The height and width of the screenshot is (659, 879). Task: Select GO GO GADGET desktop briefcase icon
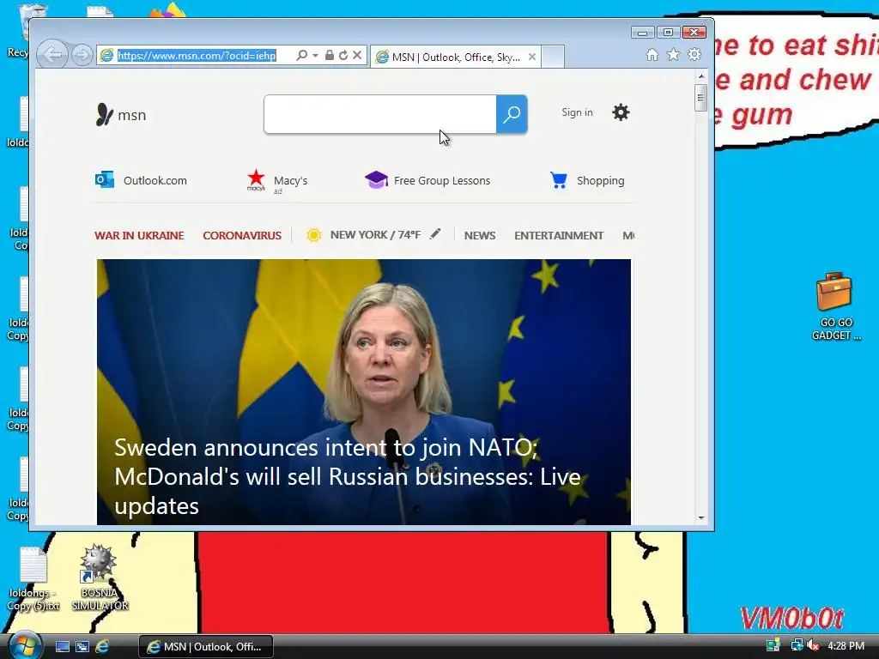pos(835,307)
